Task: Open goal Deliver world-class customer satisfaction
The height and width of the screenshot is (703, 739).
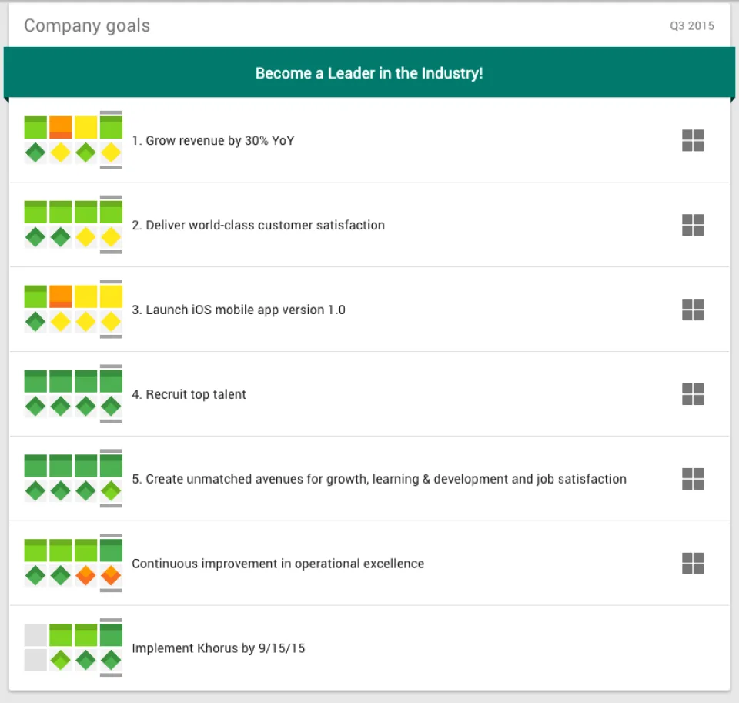Action: 259,225
